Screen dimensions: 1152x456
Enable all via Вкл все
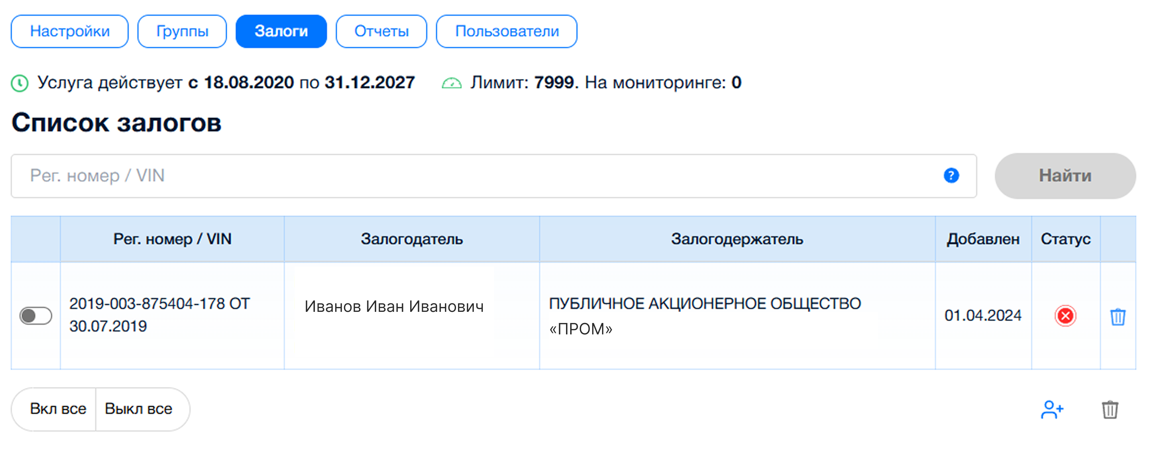point(58,409)
